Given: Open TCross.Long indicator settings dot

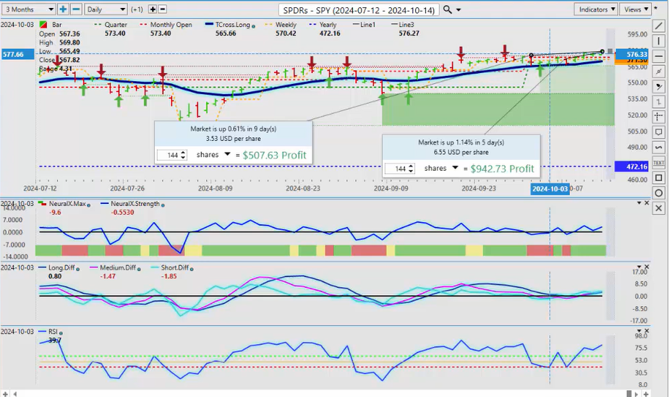Looking at the screenshot, I should point(253,26).
